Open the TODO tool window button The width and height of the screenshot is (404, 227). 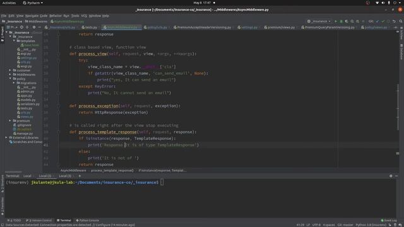(15, 220)
